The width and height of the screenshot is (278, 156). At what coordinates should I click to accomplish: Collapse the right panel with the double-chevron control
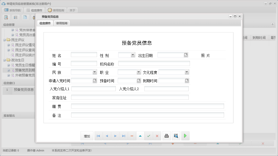[273, 24]
